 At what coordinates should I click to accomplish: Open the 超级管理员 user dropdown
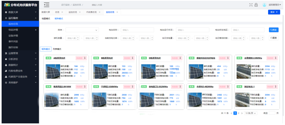(x=275, y=5)
